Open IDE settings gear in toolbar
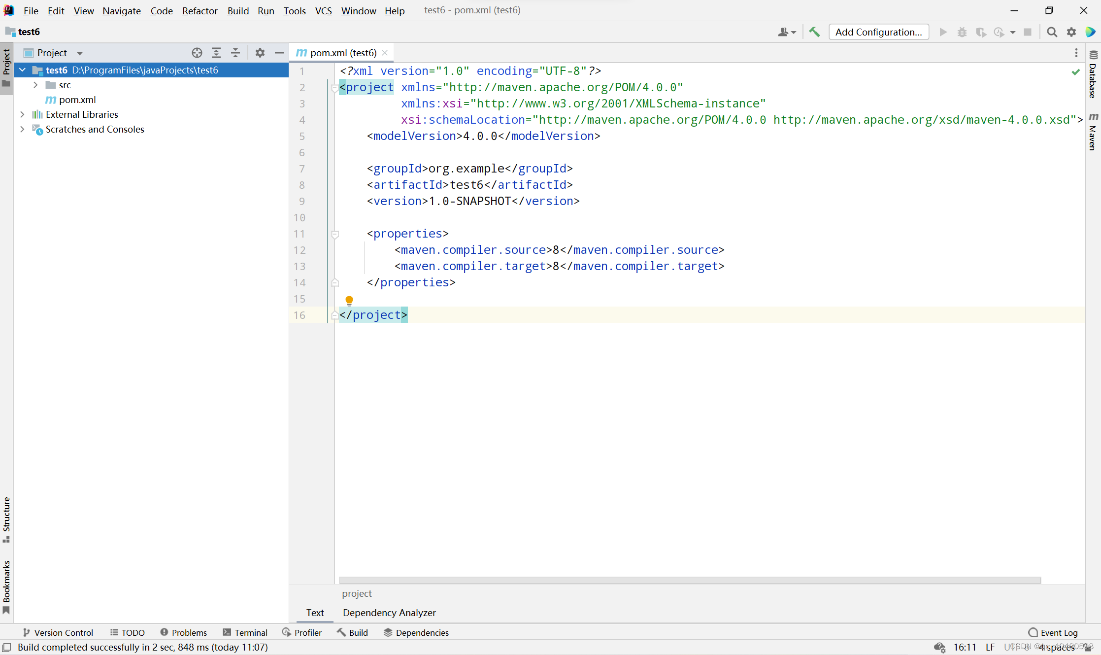 (1071, 32)
